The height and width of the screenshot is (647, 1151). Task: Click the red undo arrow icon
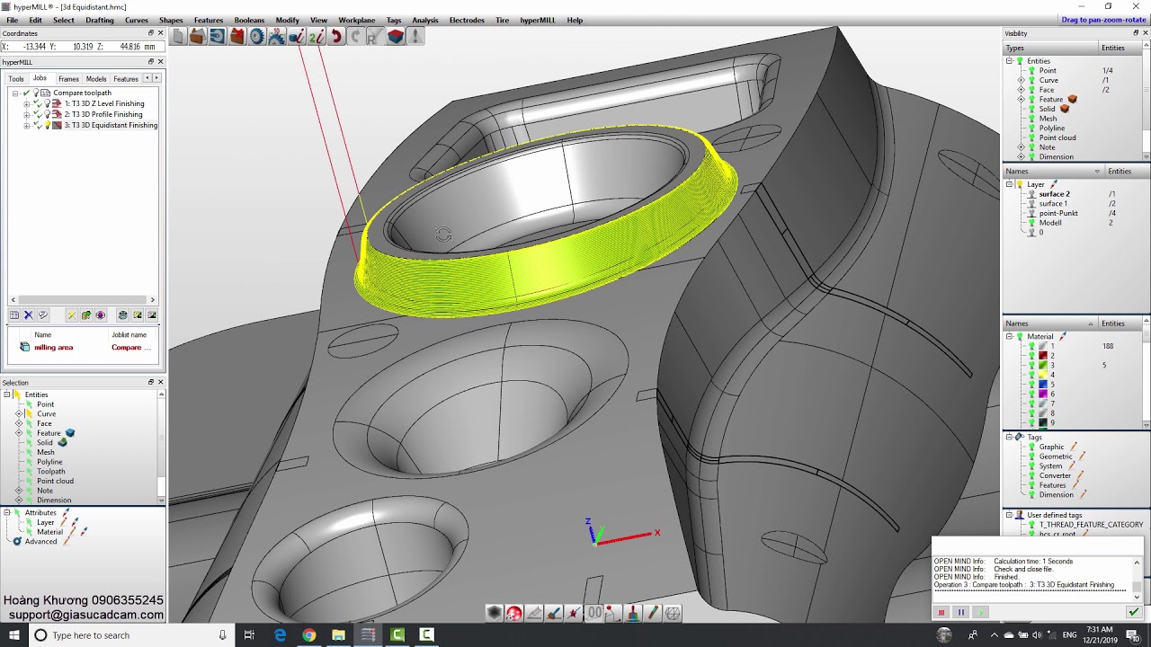tap(335, 36)
